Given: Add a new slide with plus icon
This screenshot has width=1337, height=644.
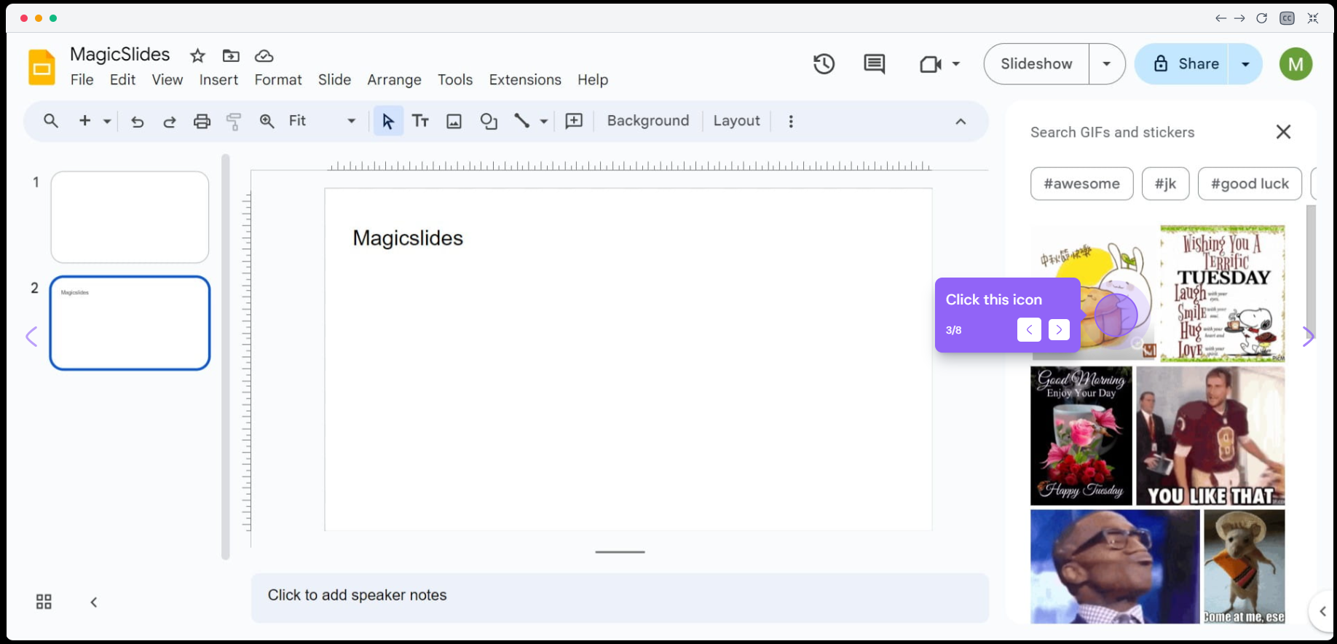Looking at the screenshot, I should click(x=85, y=121).
